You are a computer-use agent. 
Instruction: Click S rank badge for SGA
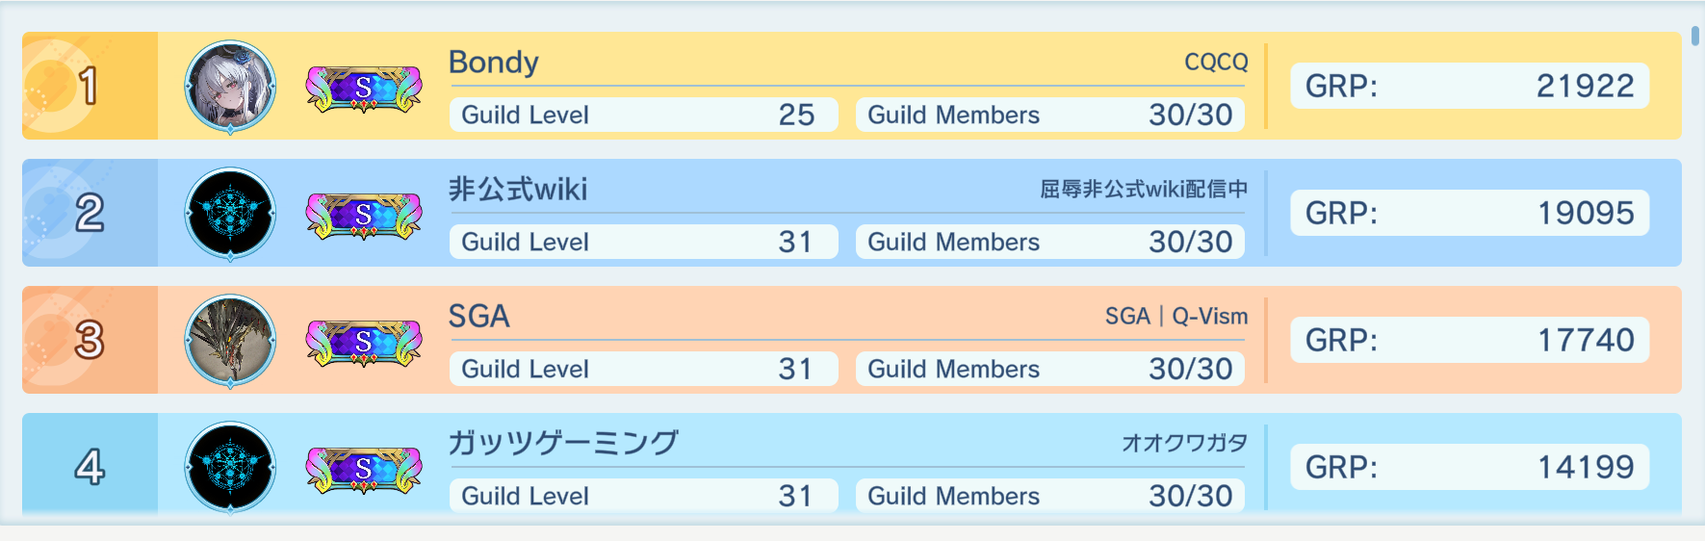click(364, 343)
